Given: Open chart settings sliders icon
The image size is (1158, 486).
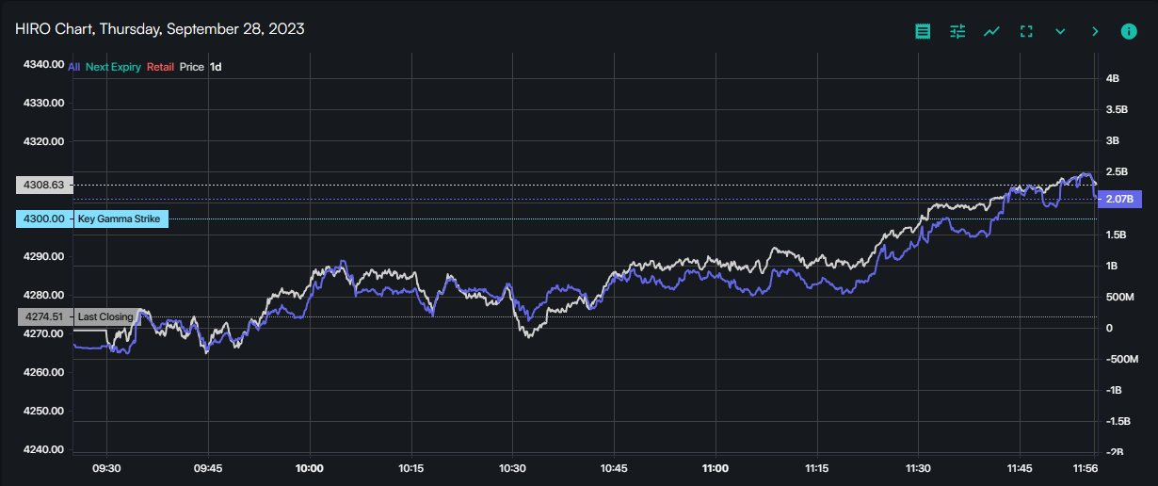Looking at the screenshot, I should pyautogui.click(x=957, y=31).
